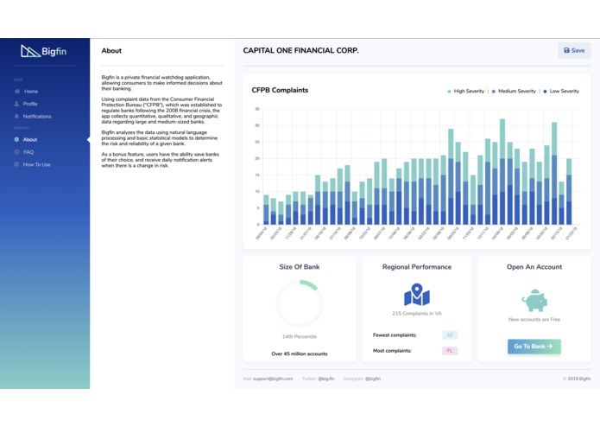
Task: Select the About menu item
Action: point(26,139)
